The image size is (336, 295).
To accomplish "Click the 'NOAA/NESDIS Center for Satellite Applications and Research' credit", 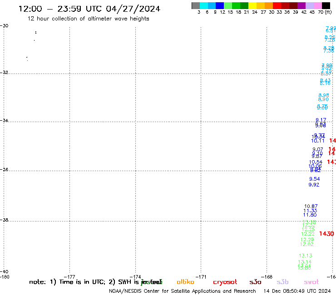I will click(x=183, y=291).
